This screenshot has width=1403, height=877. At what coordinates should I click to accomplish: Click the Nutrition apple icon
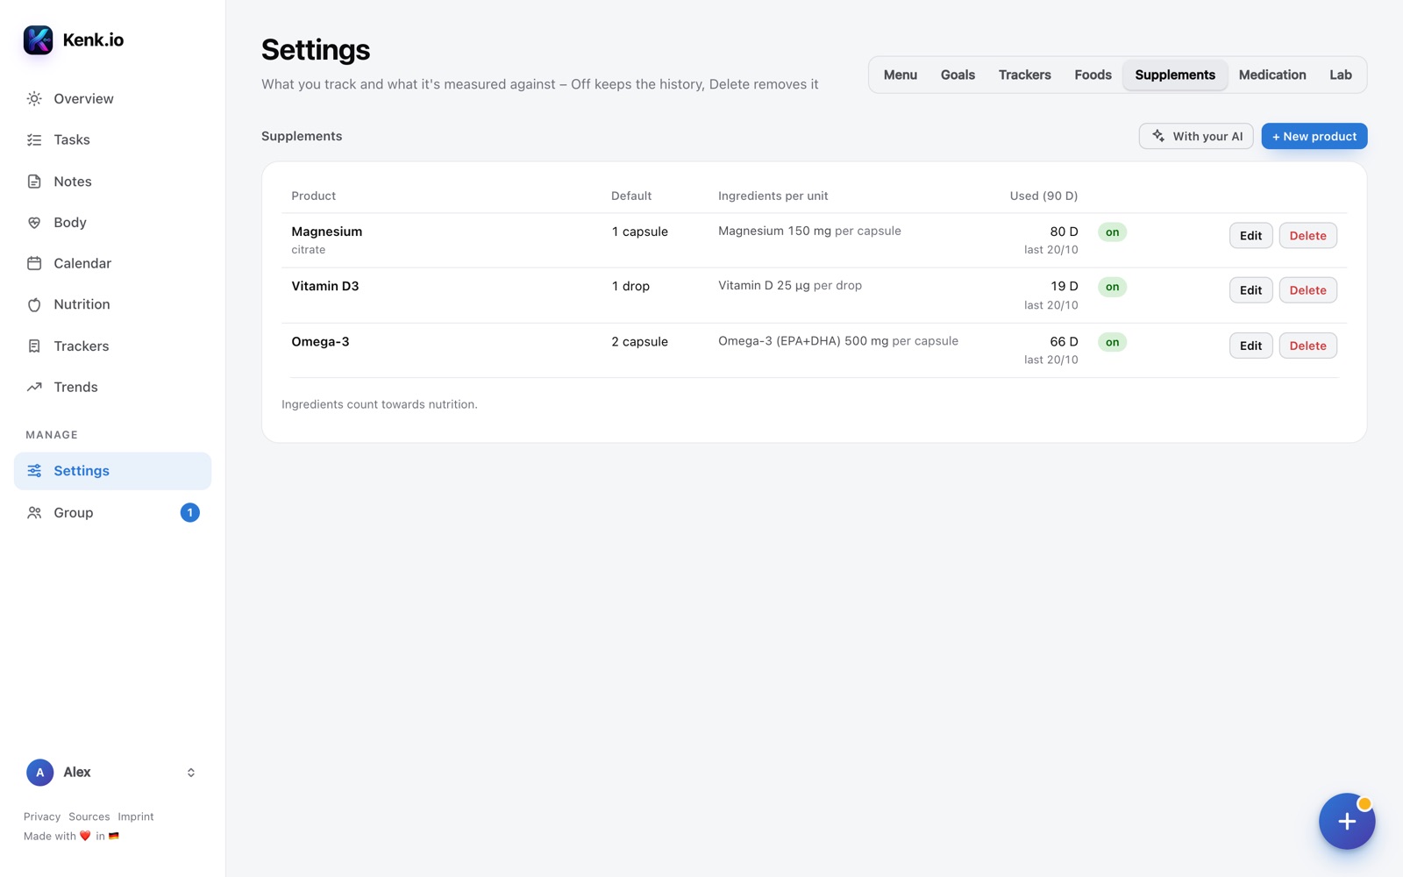(34, 304)
